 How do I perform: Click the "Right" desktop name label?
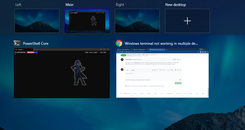[x=120, y=5]
